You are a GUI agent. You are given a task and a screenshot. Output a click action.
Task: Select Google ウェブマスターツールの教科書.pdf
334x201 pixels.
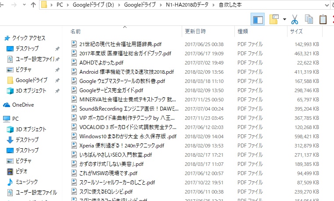point(122,81)
